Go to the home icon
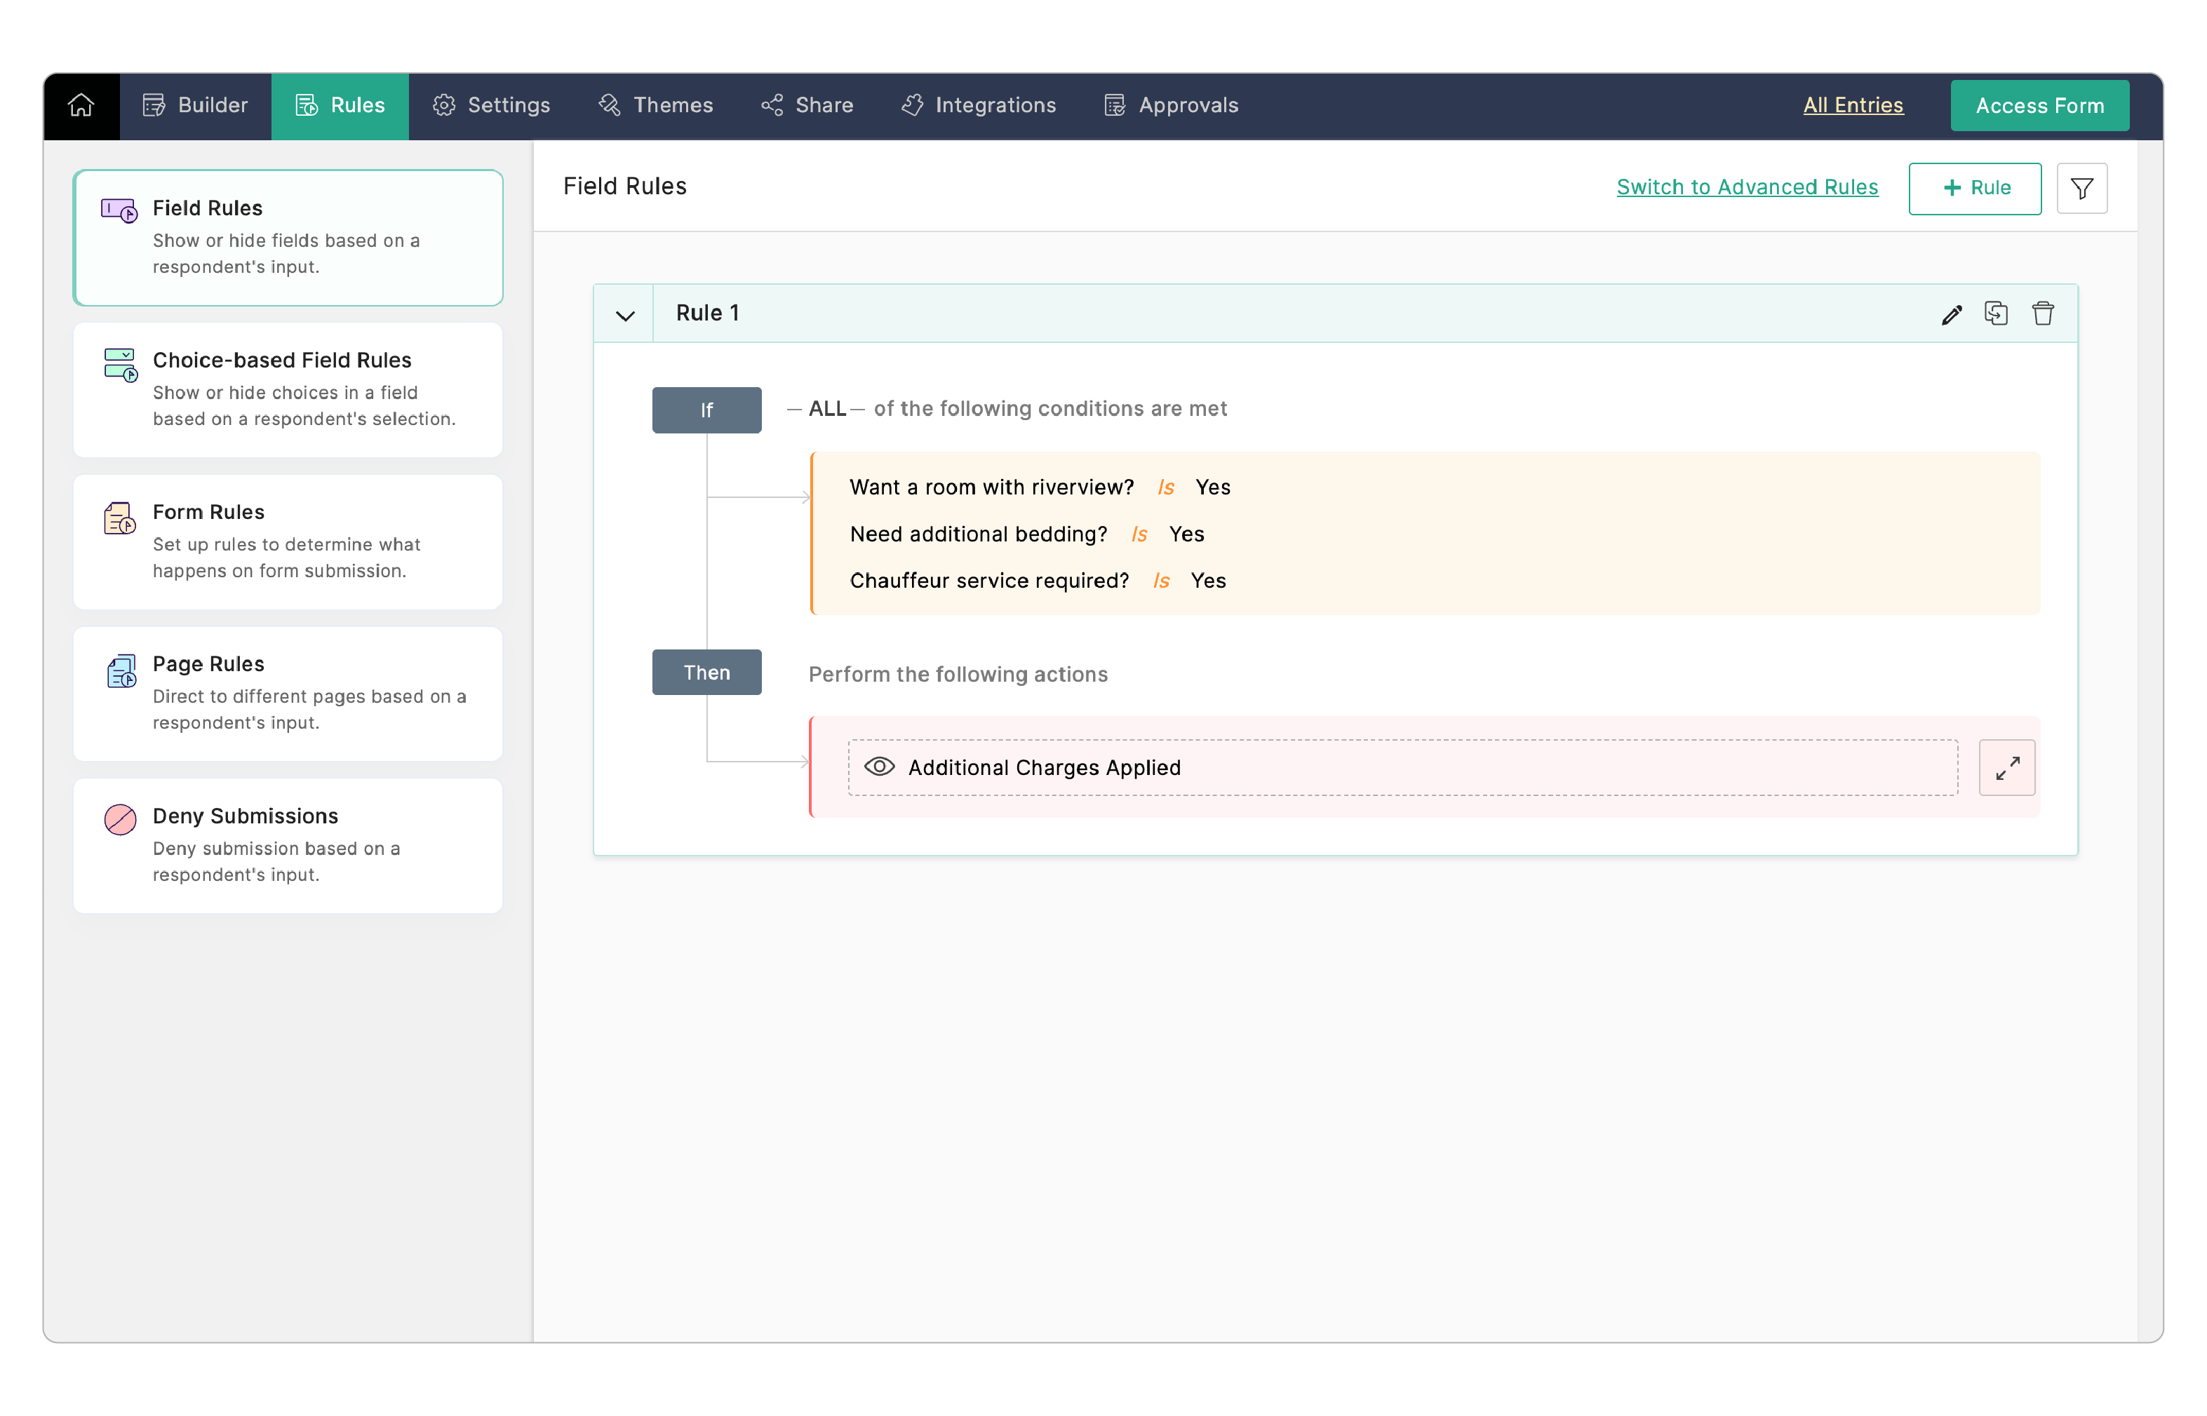Screen dimensions: 2207x1416 click(x=81, y=106)
